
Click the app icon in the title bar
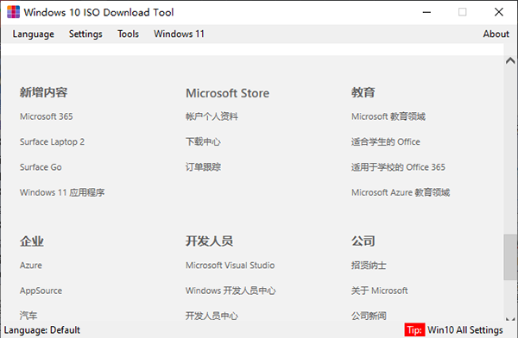coord(14,12)
